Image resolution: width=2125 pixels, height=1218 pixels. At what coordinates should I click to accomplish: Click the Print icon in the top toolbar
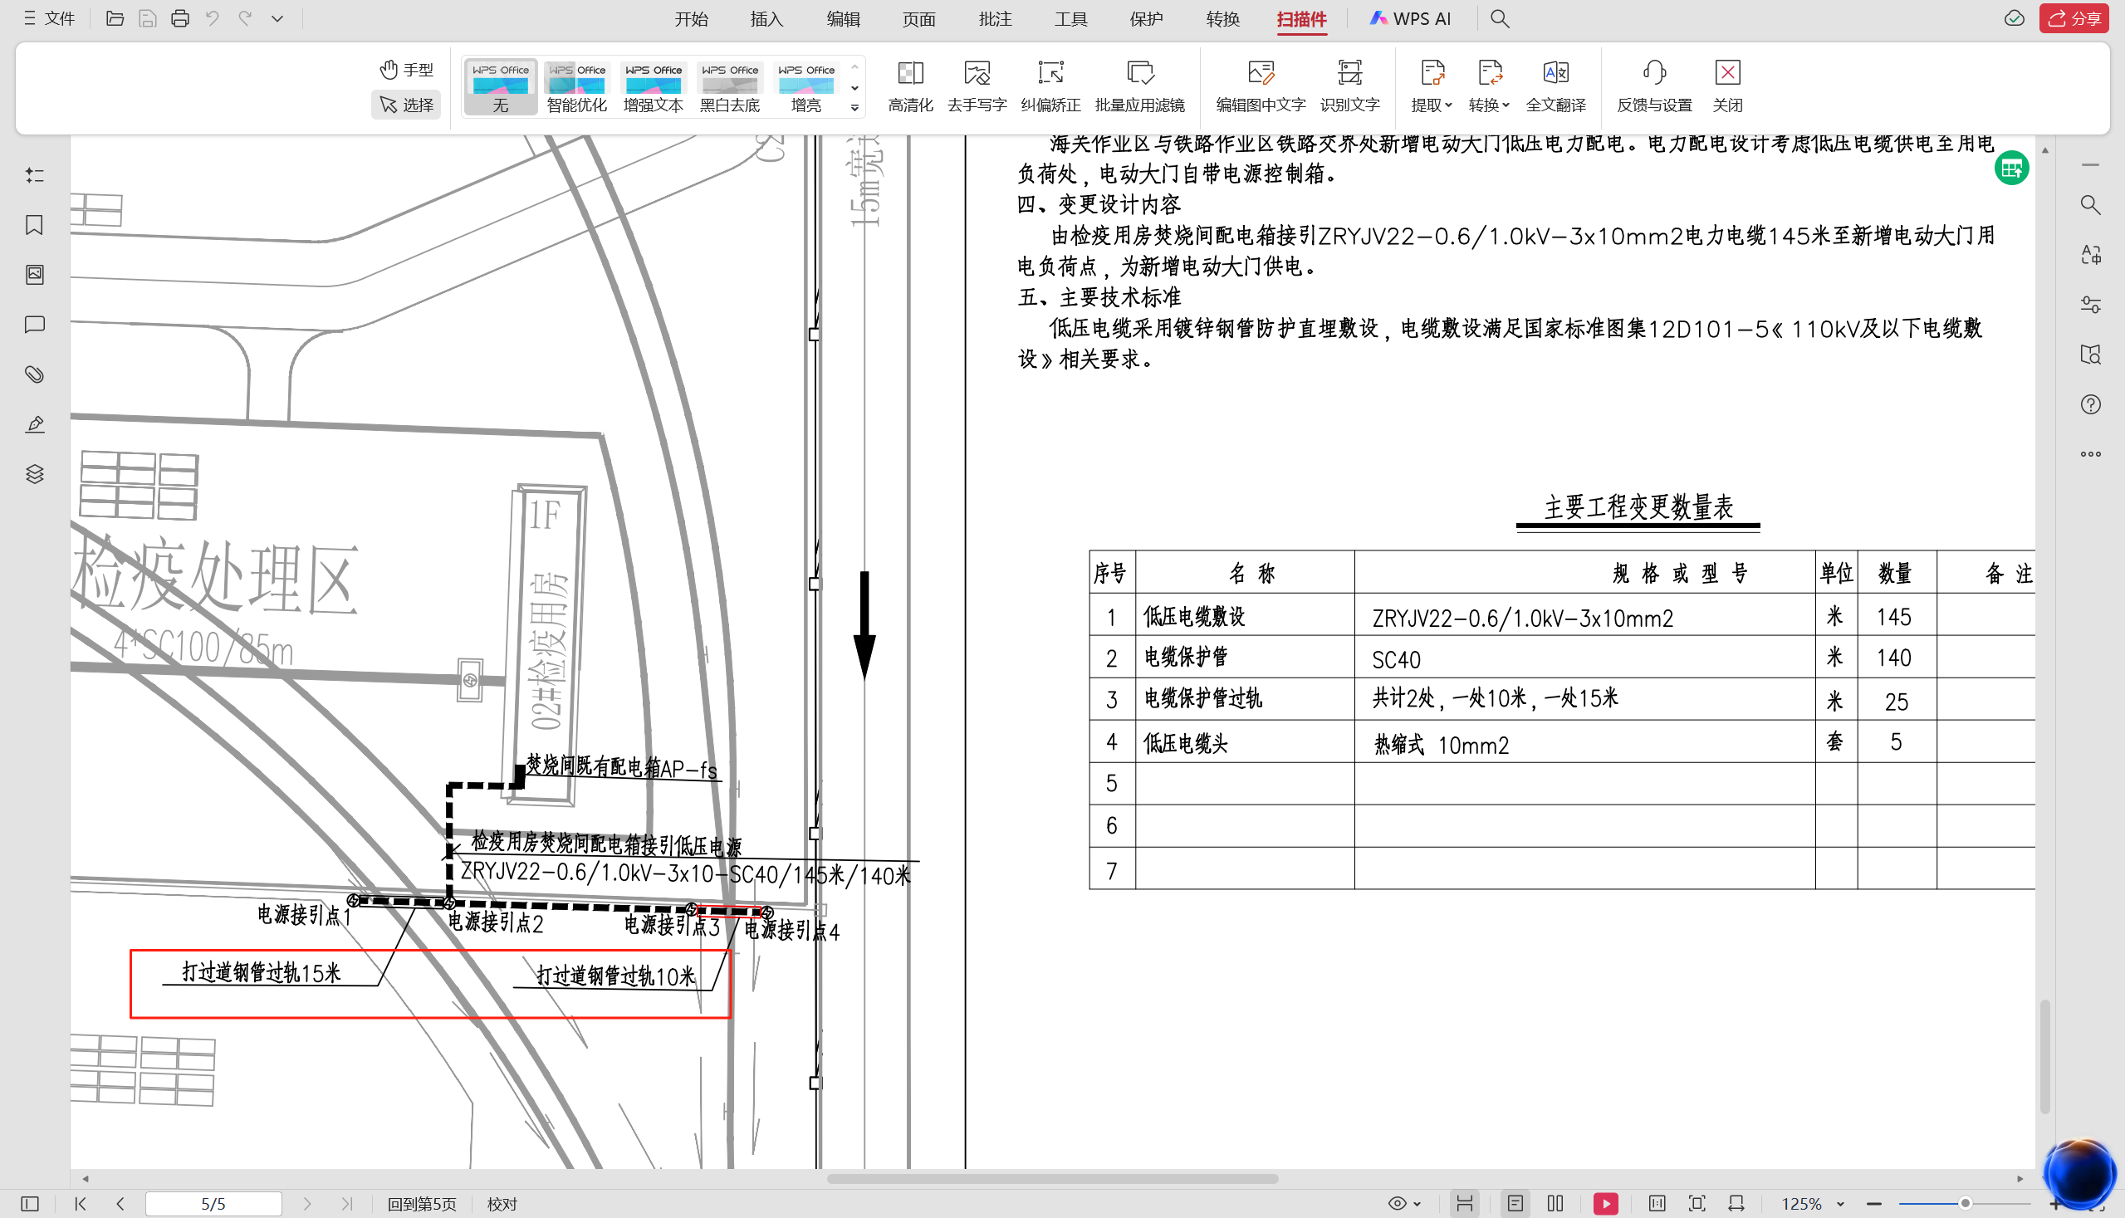[180, 18]
